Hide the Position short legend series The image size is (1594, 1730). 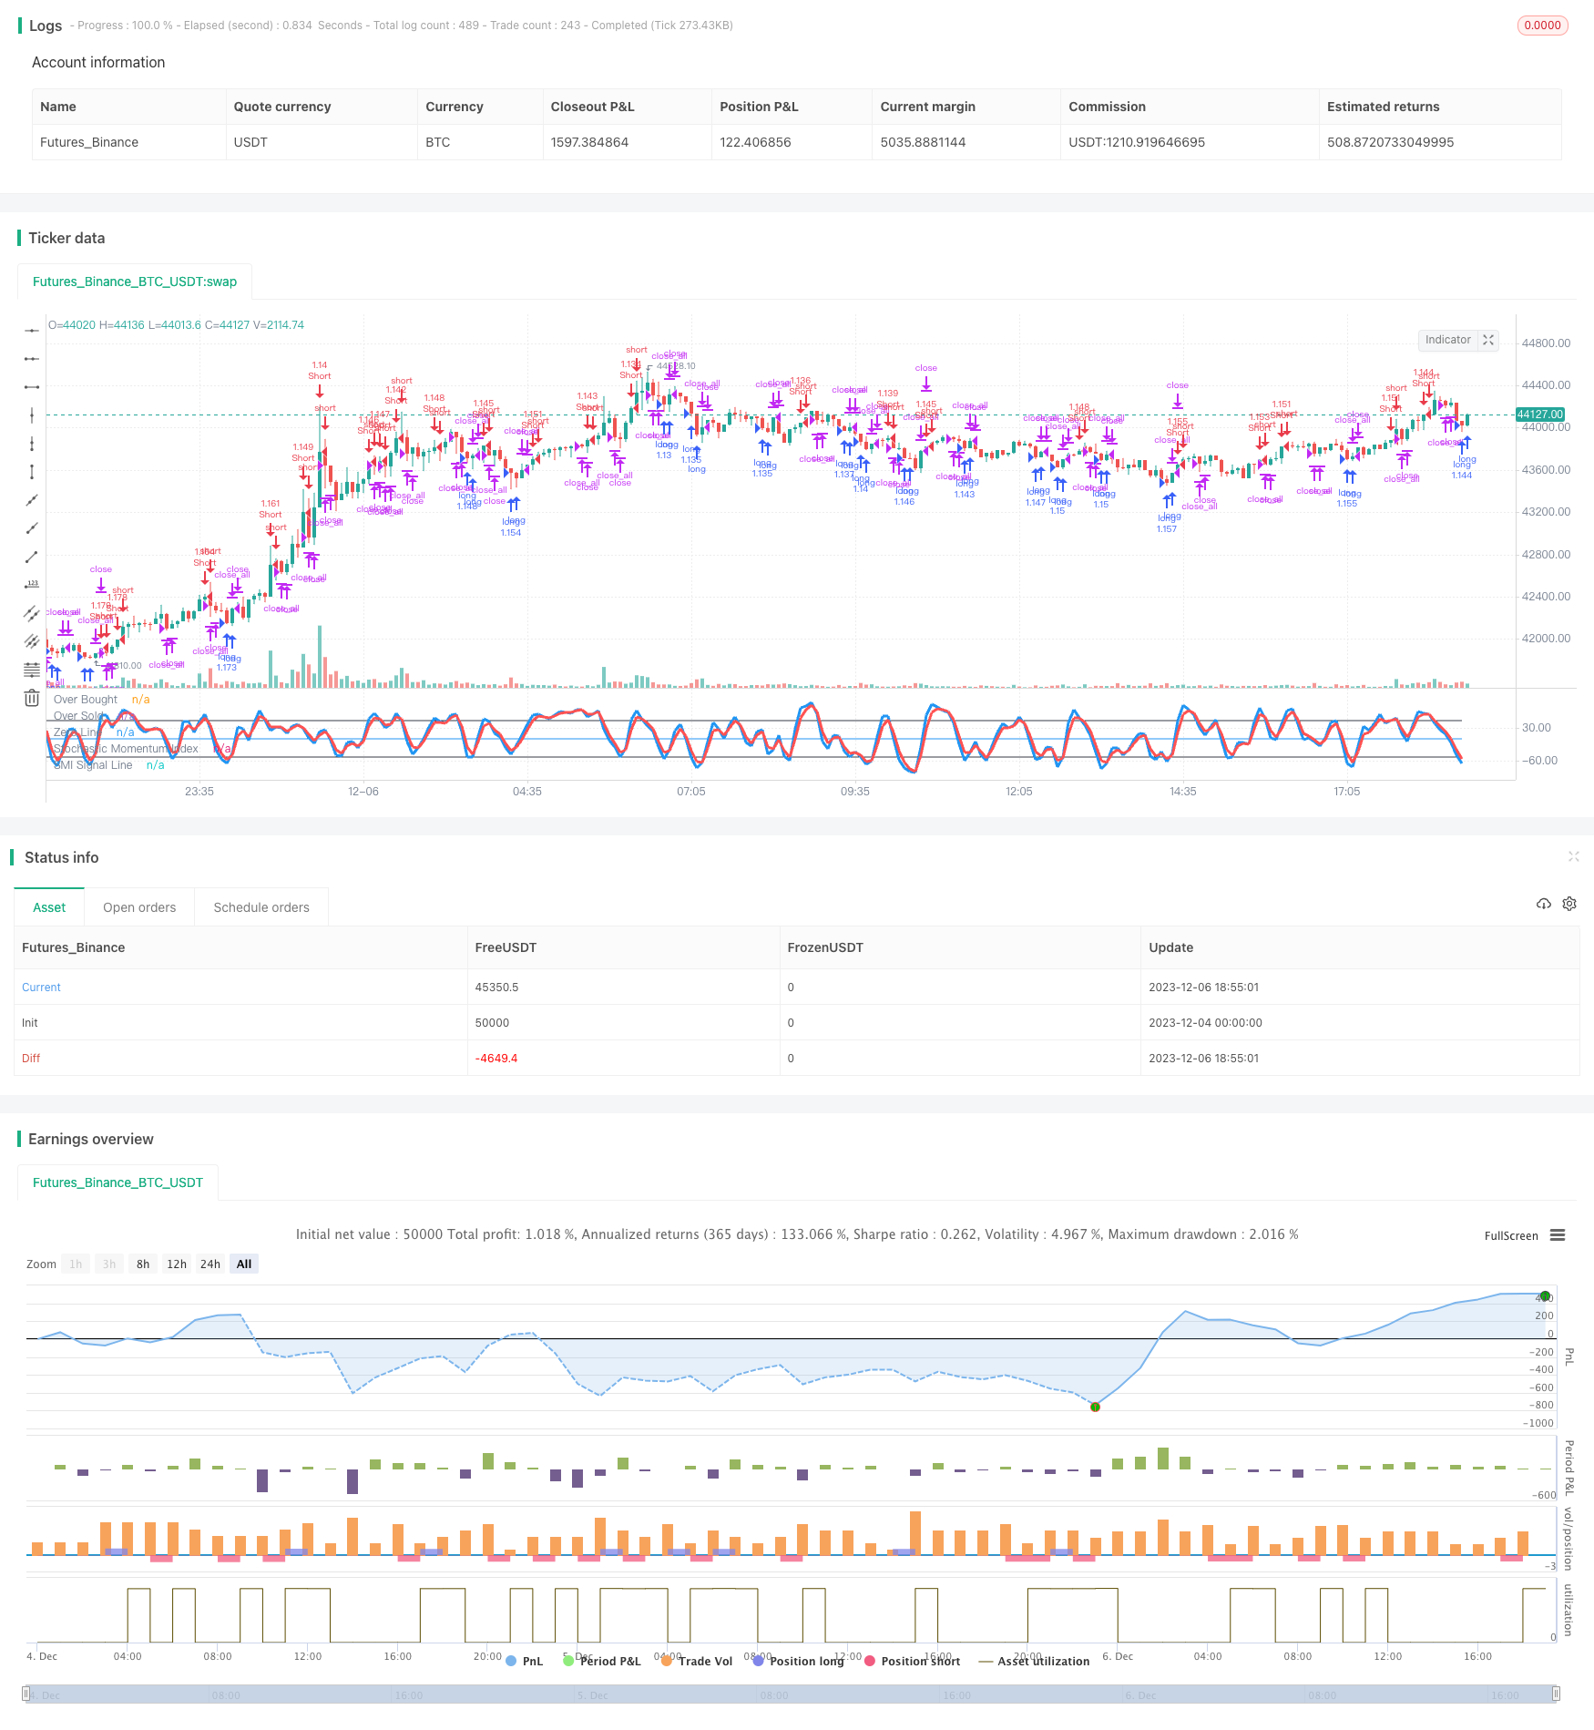[x=918, y=1661]
